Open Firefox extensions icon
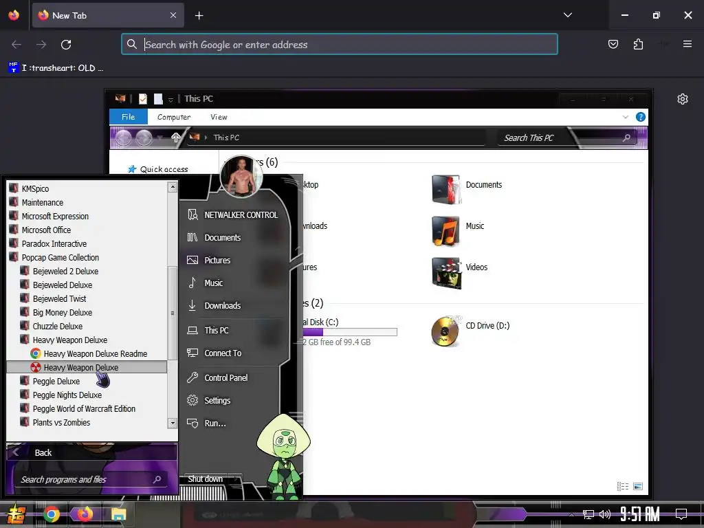This screenshot has width=704, height=528. point(638,44)
